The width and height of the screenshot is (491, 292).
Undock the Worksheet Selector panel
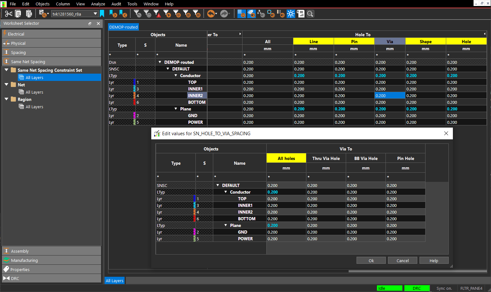(90, 23)
